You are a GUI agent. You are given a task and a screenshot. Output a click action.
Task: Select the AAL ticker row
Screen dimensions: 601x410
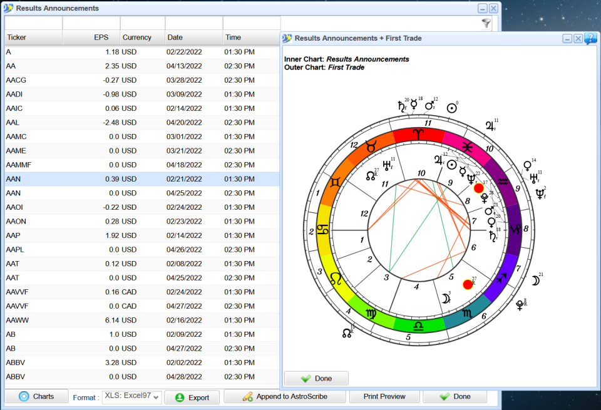(x=142, y=123)
